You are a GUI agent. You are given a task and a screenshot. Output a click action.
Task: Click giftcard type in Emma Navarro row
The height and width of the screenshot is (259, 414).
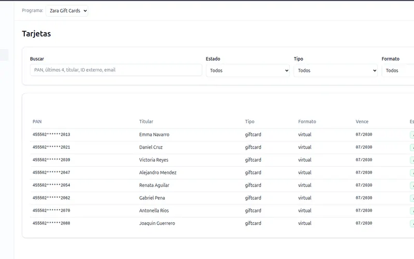pos(253,135)
